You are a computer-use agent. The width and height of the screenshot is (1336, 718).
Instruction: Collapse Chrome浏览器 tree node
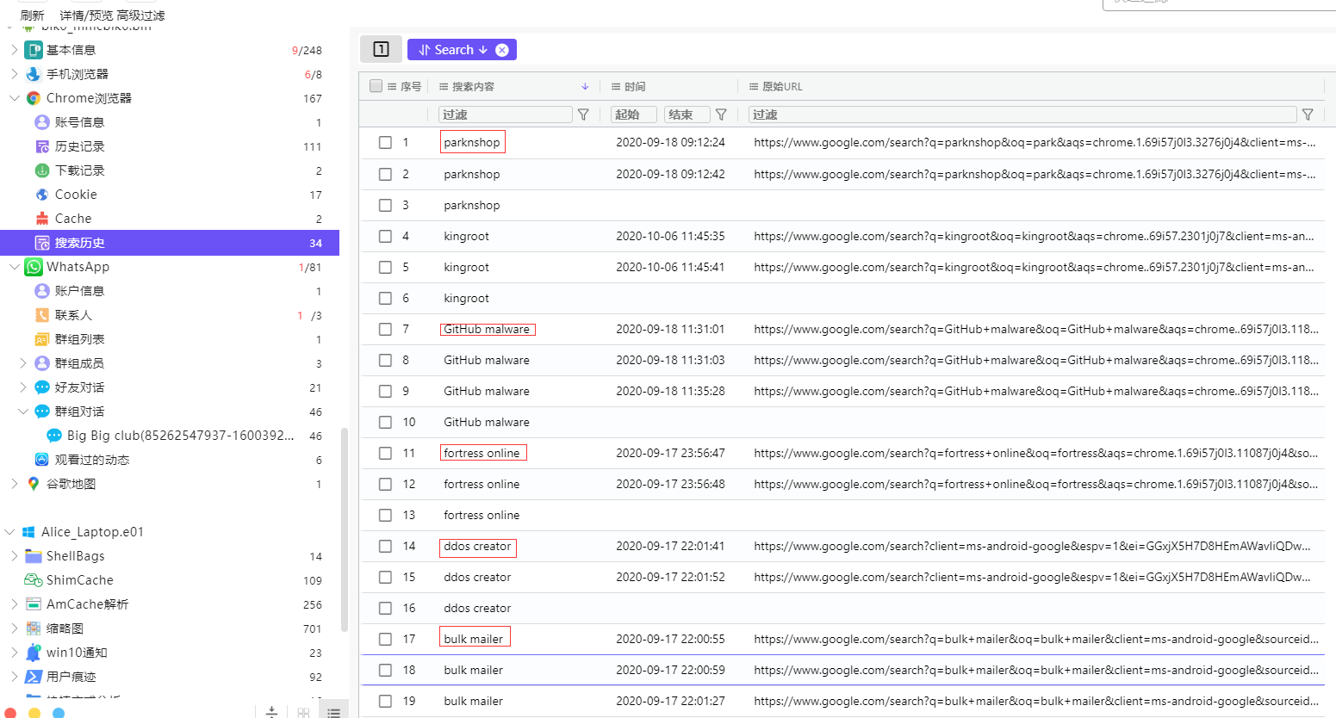pos(14,98)
